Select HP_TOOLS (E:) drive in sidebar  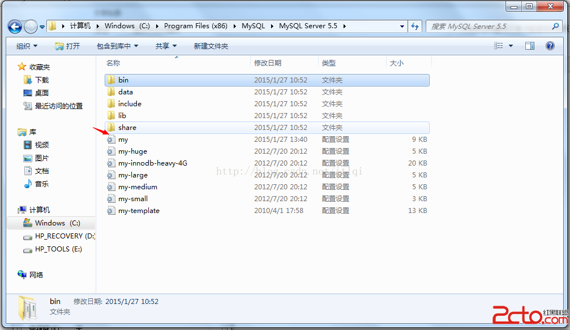click(58, 249)
